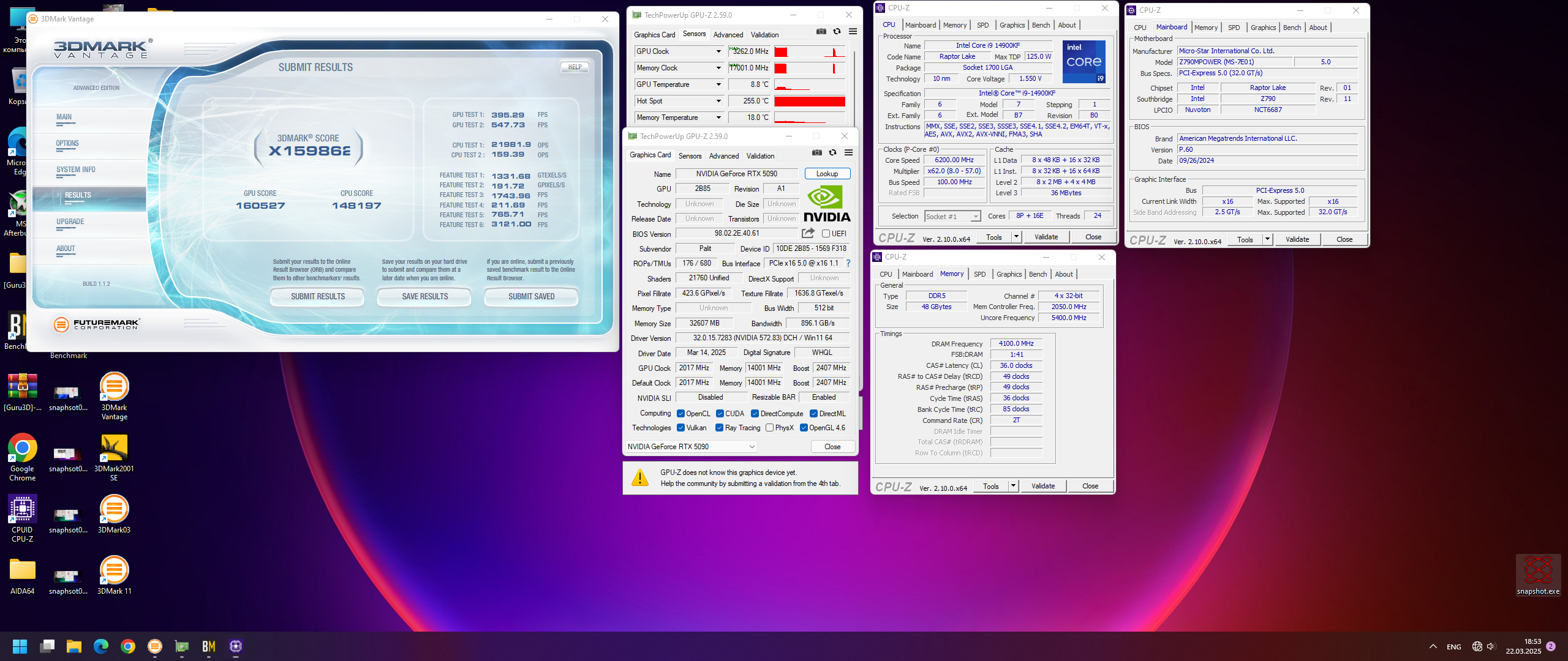Screen dimensions: 1568x661
Task: Click the NVIDIA logo in GPU-Z
Action: click(x=827, y=204)
